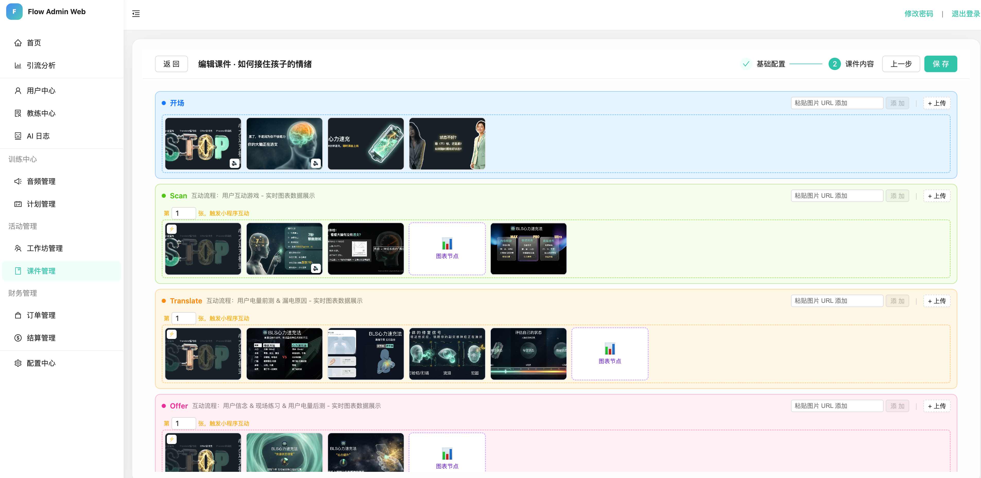This screenshot has width=981, height=478.
Task: Go to 工作坊管理 page
Action: 45,248
